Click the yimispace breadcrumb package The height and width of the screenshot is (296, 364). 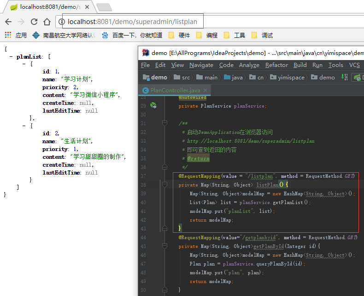coord(287,77)
